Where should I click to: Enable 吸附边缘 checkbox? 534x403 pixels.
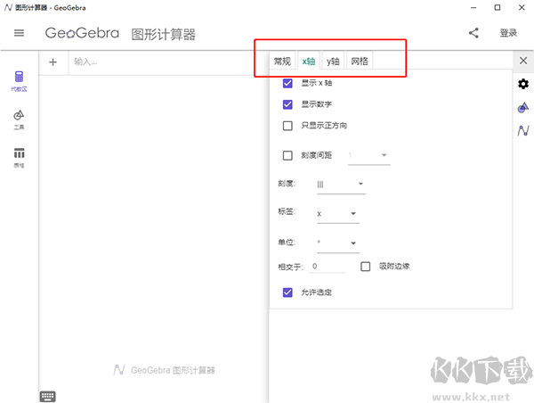coord(366,267)
